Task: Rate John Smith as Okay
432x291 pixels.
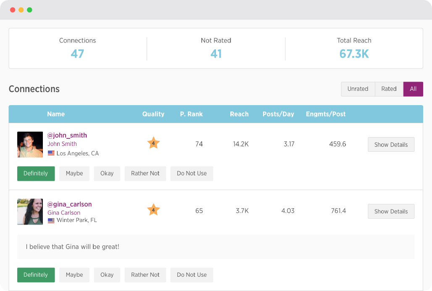Action: click(107, 174)
